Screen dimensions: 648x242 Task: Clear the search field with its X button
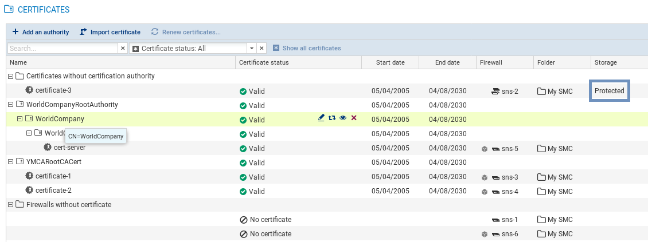click(122, 49)
